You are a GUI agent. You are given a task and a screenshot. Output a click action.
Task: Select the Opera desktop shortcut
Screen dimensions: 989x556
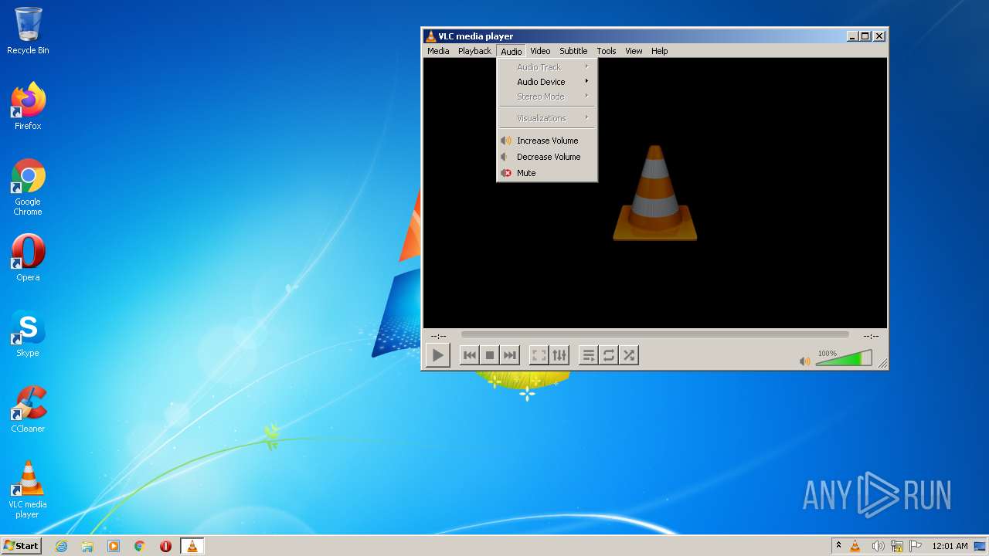28,257
